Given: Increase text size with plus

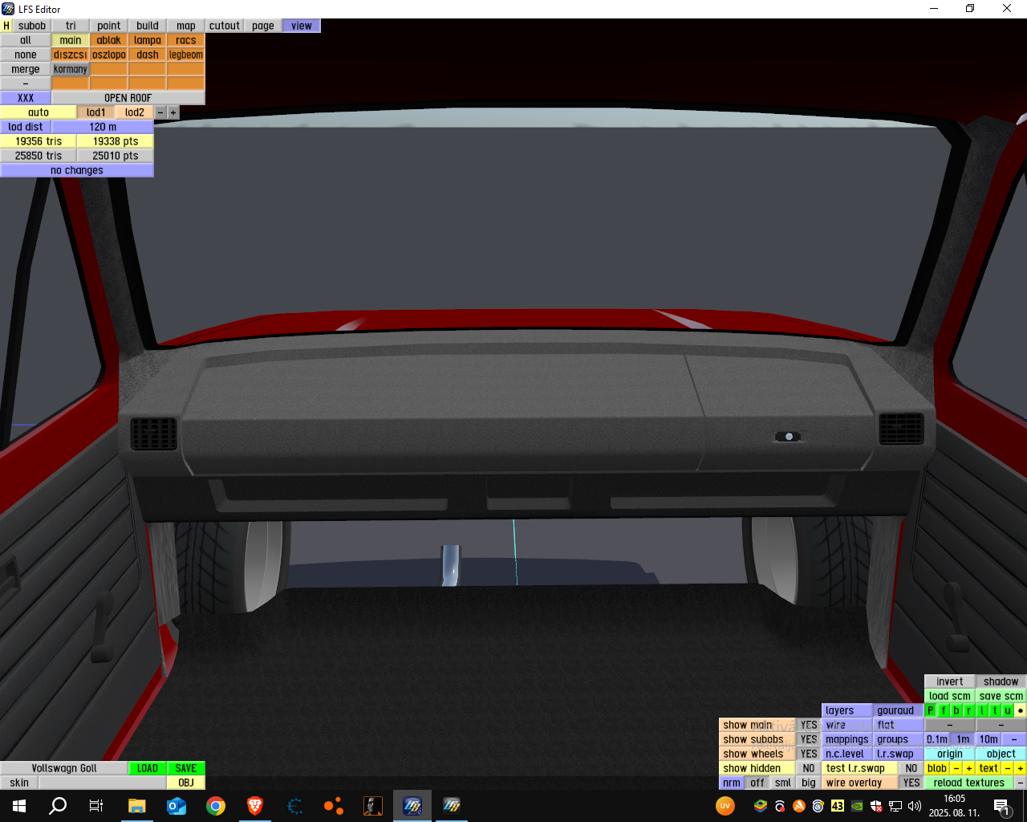Looking at the screenshot, I should tap(1021, 768).
